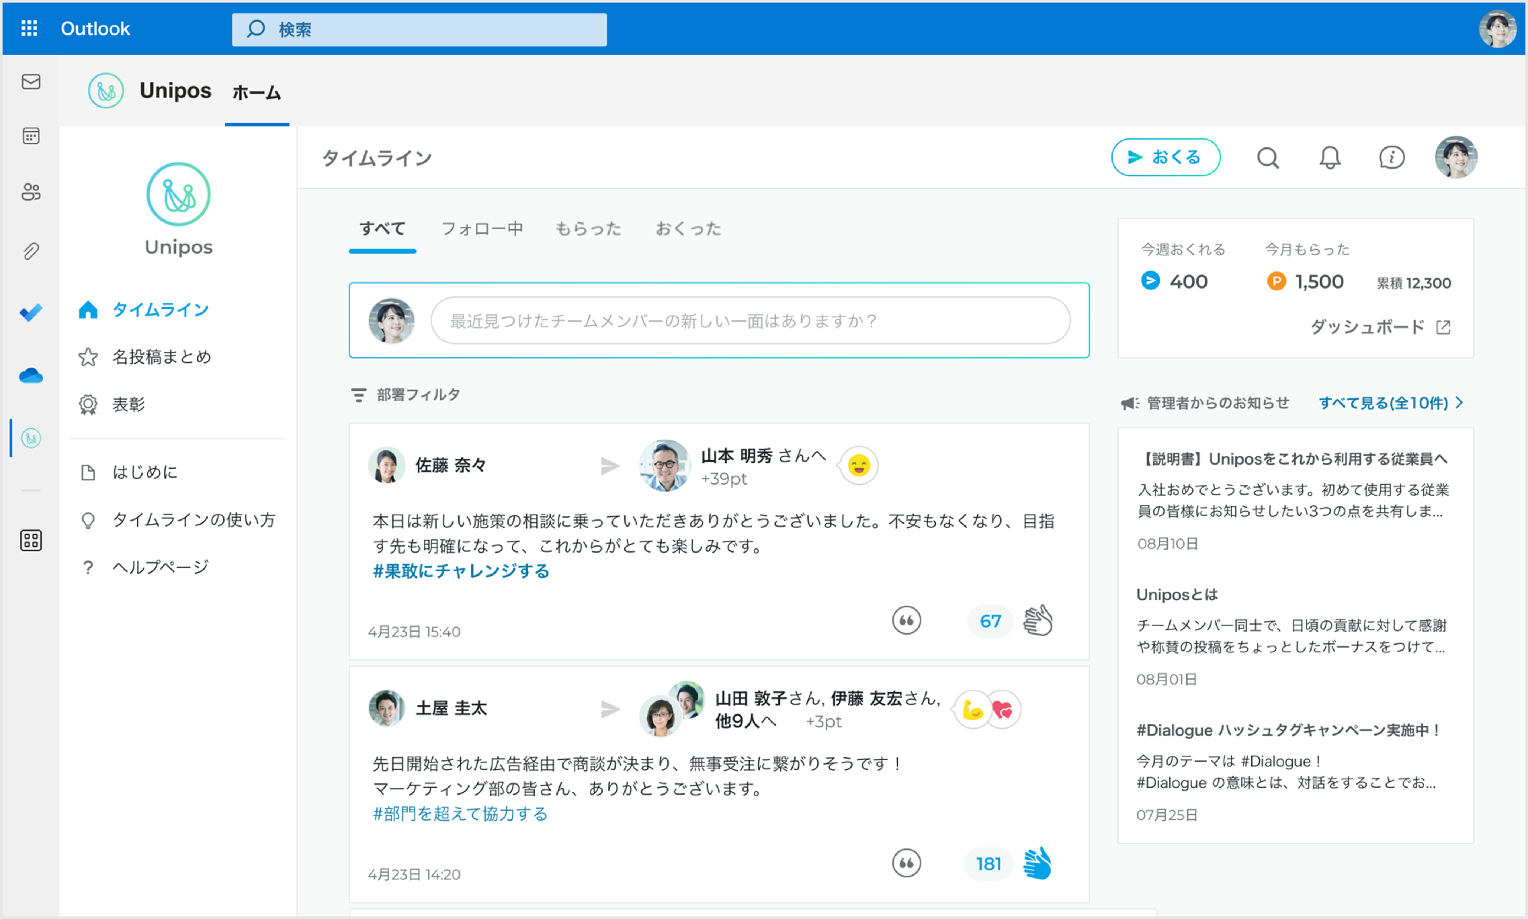This screenshot has width=1528, height=919.
Task: Open 山本 明秀 recipient profile photo
Action: pos(664,466)
